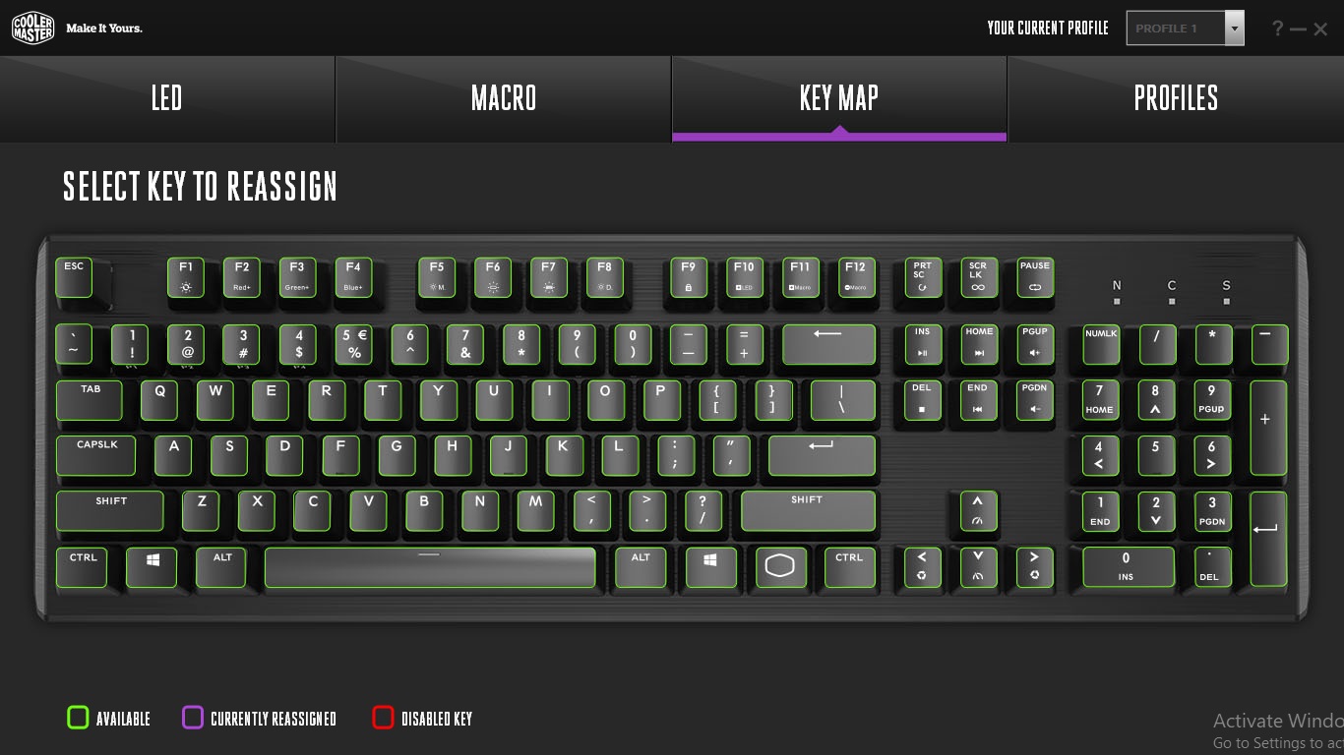Select the up arrow key
The height and width of the screenshot is (755, 1344).
pos(978,511)
